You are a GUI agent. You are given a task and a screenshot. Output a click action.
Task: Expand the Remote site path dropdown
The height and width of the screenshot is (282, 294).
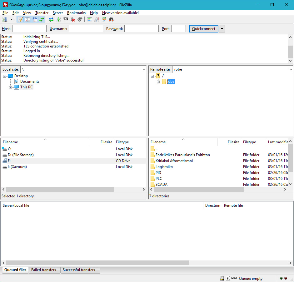coord(291,70)
